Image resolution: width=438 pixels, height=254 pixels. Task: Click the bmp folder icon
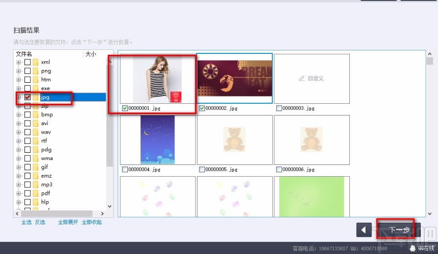click(35, 115)
